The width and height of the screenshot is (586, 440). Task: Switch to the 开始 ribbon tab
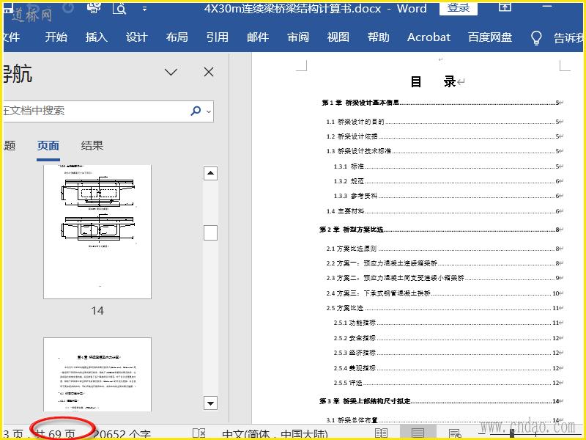click(x=56, y=37)
